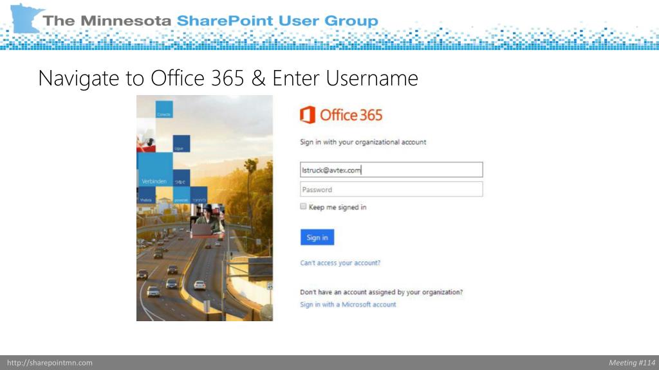Click the blue Sign in button
This screenshot has width=659, height=370.
click(317, 238)
